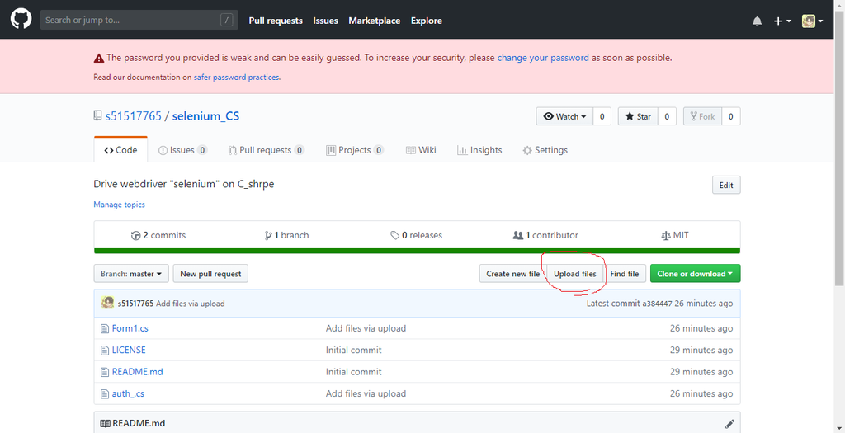Open the Watch dropdown

564,116
